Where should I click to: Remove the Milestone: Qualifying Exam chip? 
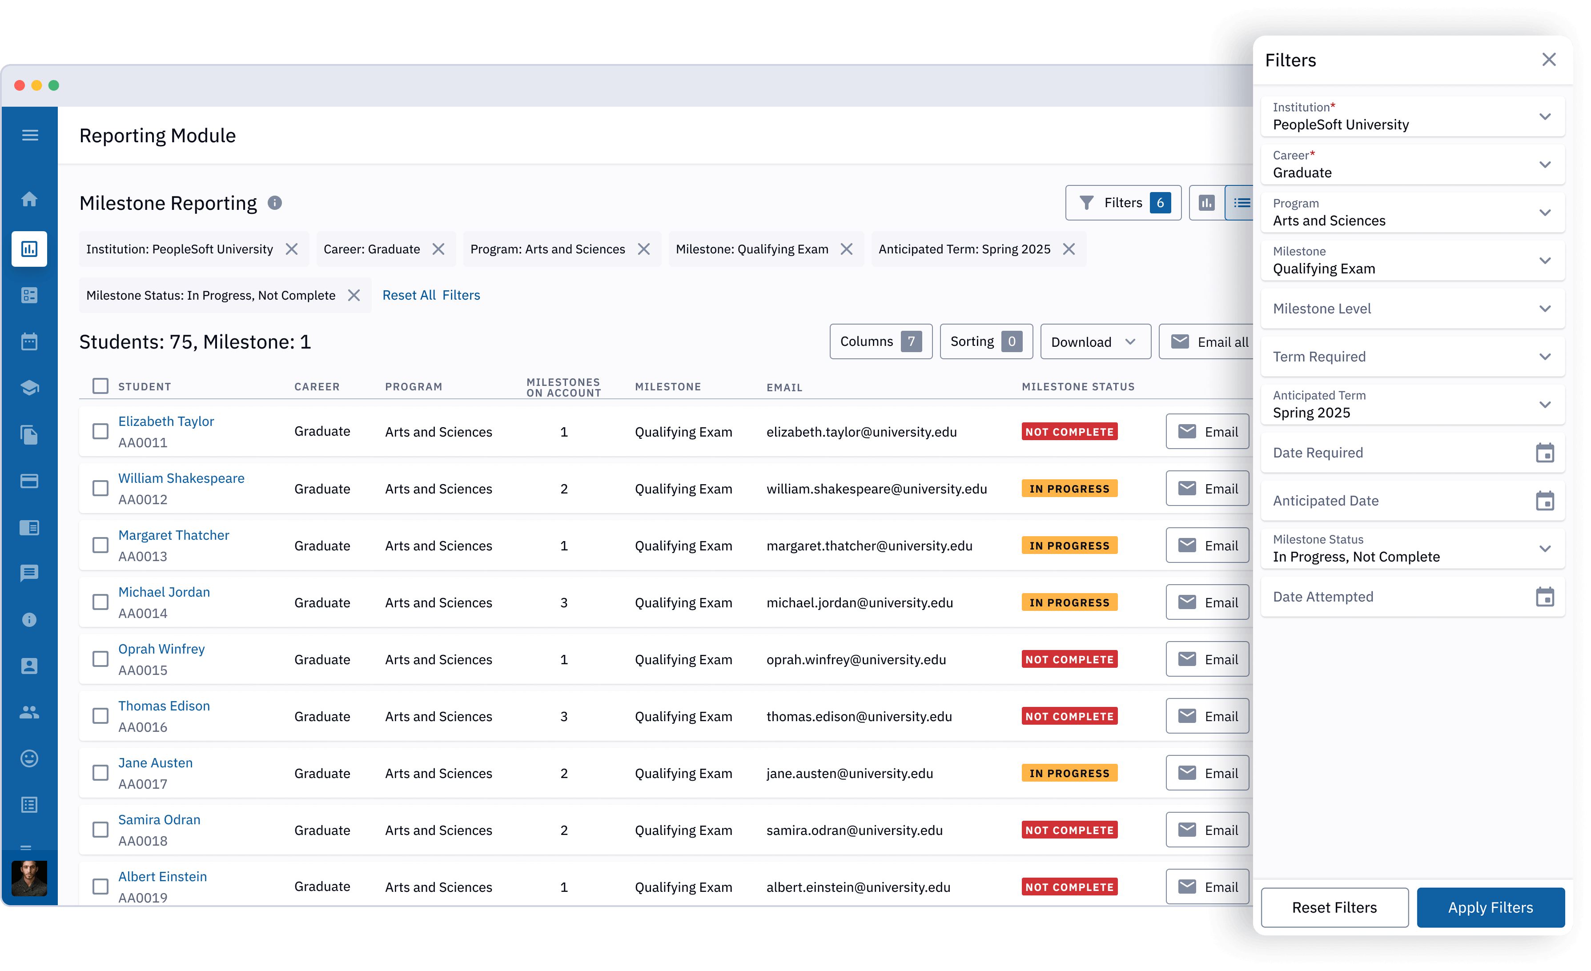click(x=847, y=249)
